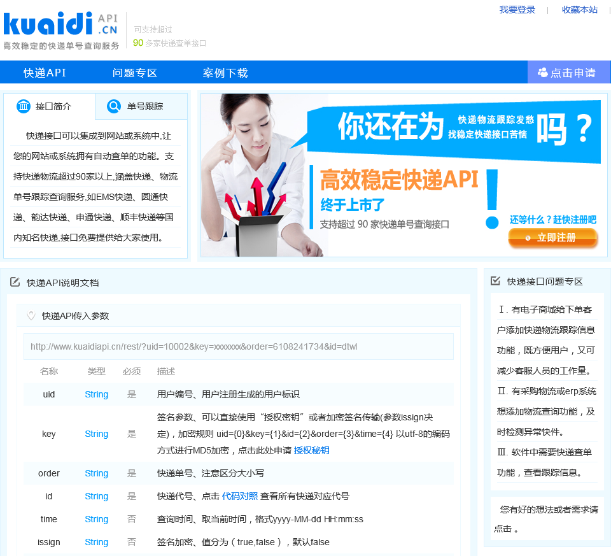Click the 描述 column header
611x556 pixels.
coord(166,371)
